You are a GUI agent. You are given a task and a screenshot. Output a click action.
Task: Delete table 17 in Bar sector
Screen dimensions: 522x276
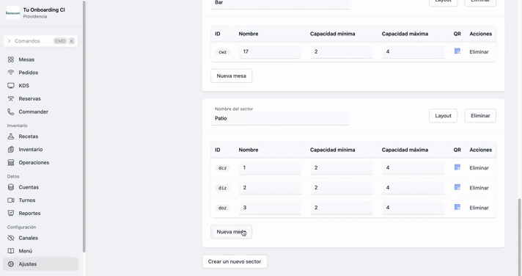pyautogui.click(x=479, y=51)
